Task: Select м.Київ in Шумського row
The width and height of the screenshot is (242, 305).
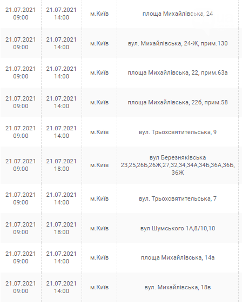Action: pos(99,228)
